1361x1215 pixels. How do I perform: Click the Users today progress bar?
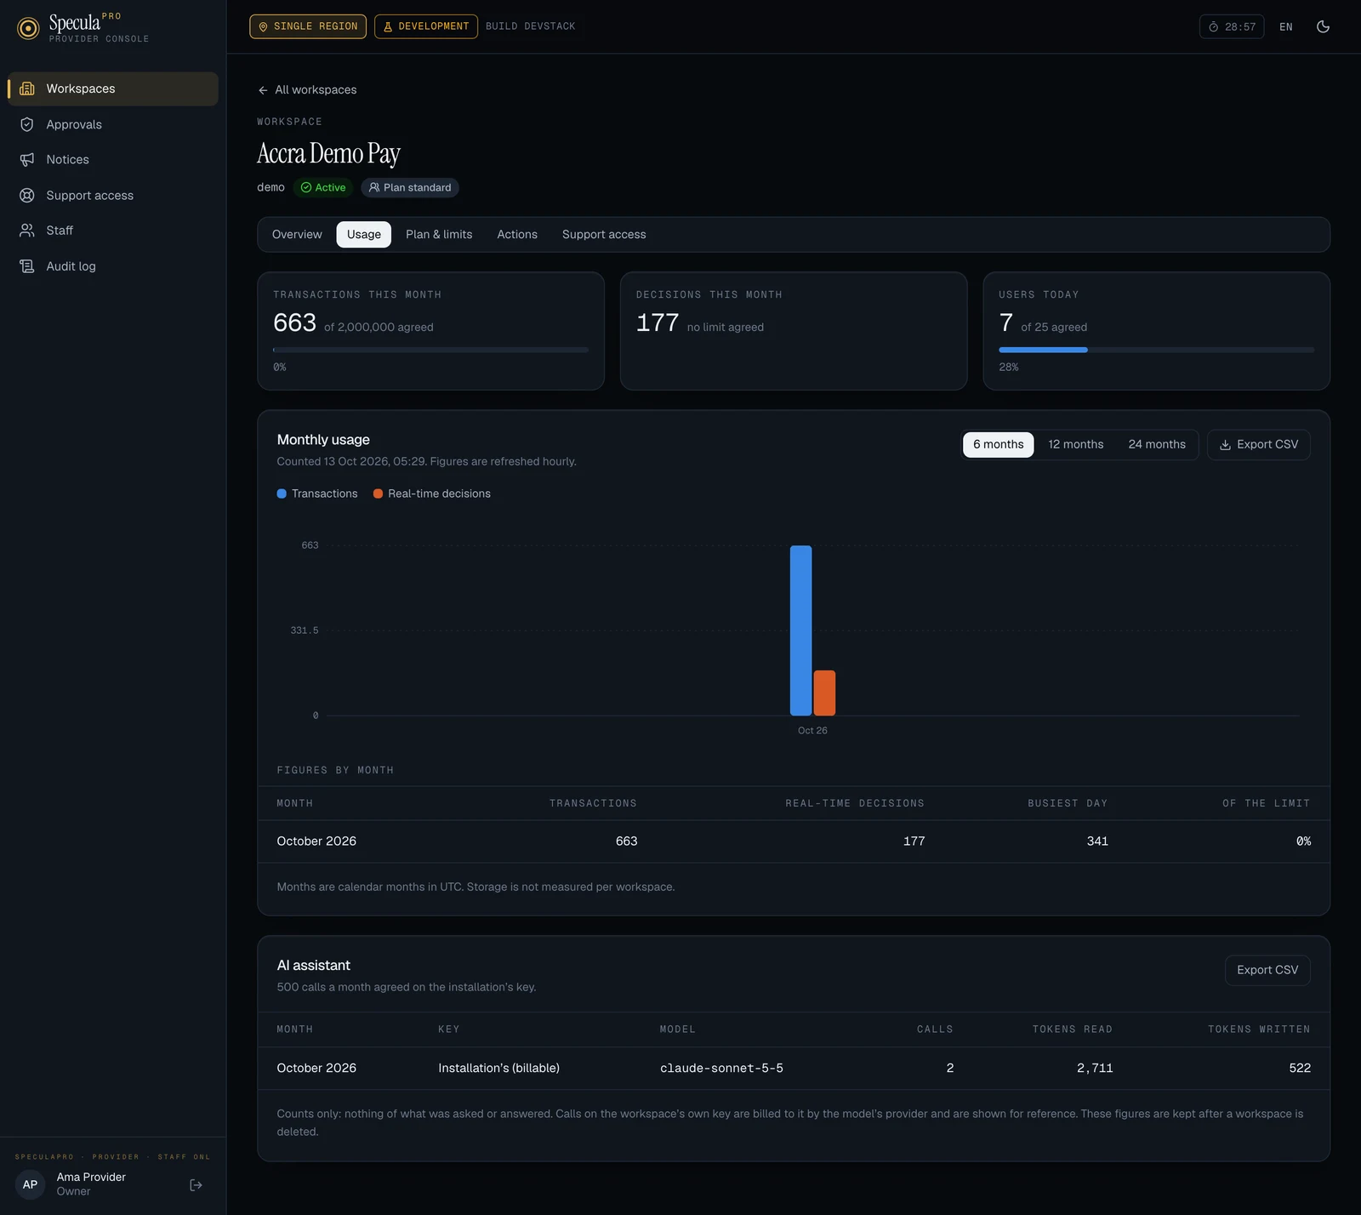coord(1156,350)
